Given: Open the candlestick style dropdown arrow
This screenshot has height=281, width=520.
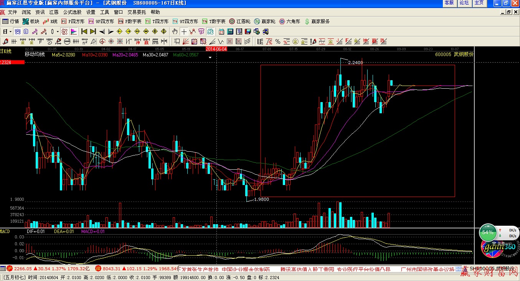Looking at the screenshot, I should [x=58, y=31].
